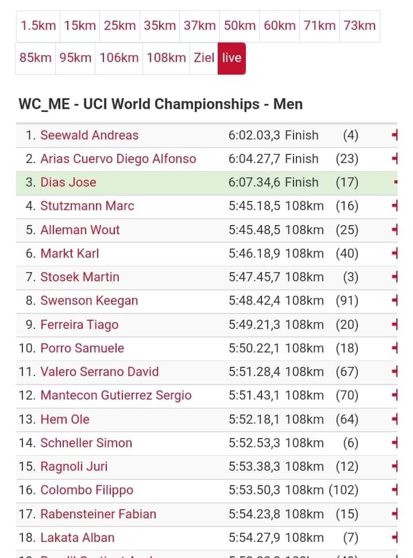The image size is (413, 558).
Task: Click the red icon on Swenson Keegan row
Action: [395, 301]
